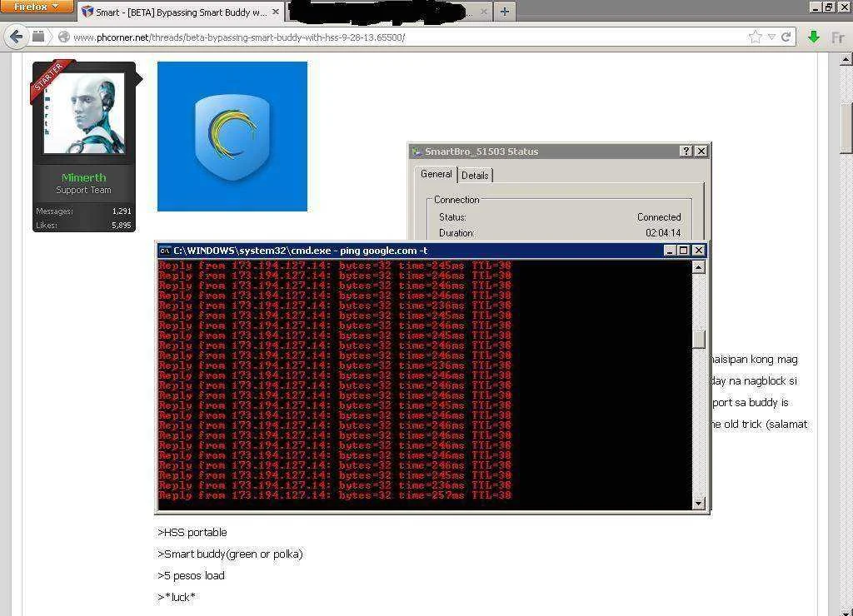Switch to General tab in SmartBro Status
Image resolution: width=853 pixels, height=616 pixels.
(x=436, y=174)
